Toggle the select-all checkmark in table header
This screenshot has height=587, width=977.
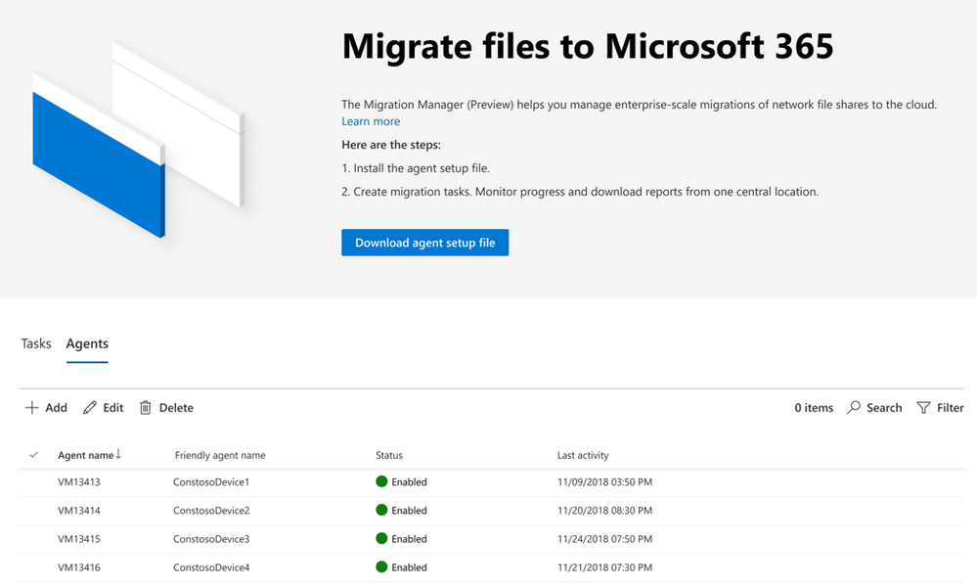pyautogui.click(x=34, y=455)
